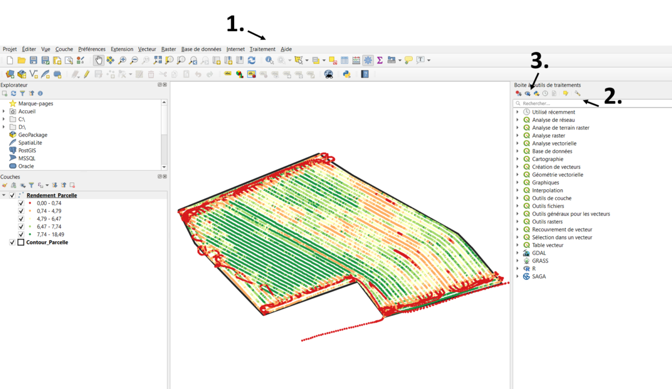This screenshot has width=672, height=389.
Task: Show statistical summary with the sigma icon
Action: (x=380, y=60)
